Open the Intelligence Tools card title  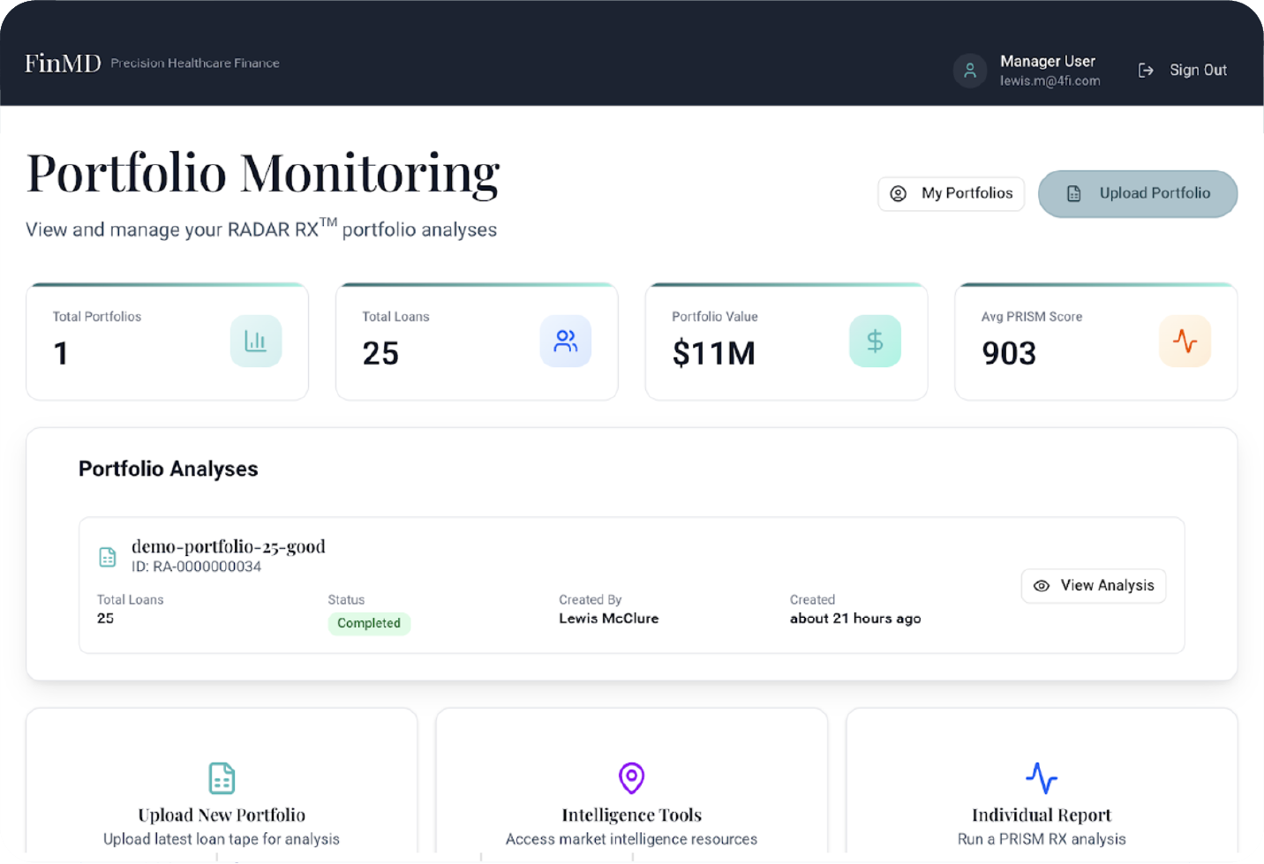pos(632,815)
